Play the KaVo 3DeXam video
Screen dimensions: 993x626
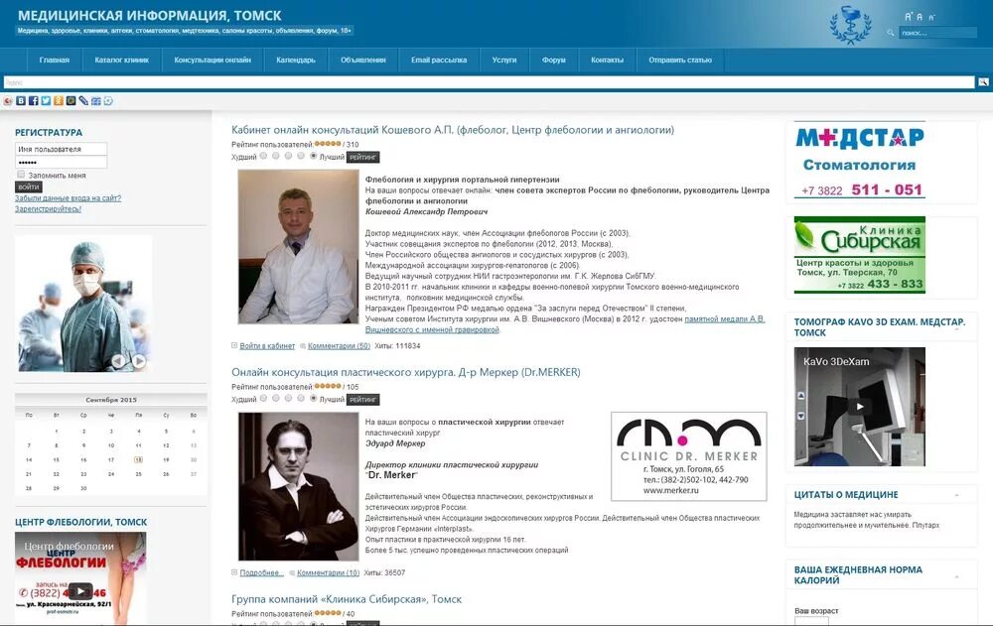tap(860, 407)
